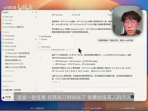148x111 pixels.
Task: Click the GPT-5.6 Luna bullet line
Action: 76,61
